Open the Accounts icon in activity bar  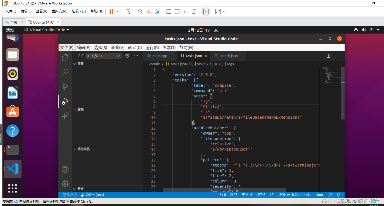click(x=65, y=169)
